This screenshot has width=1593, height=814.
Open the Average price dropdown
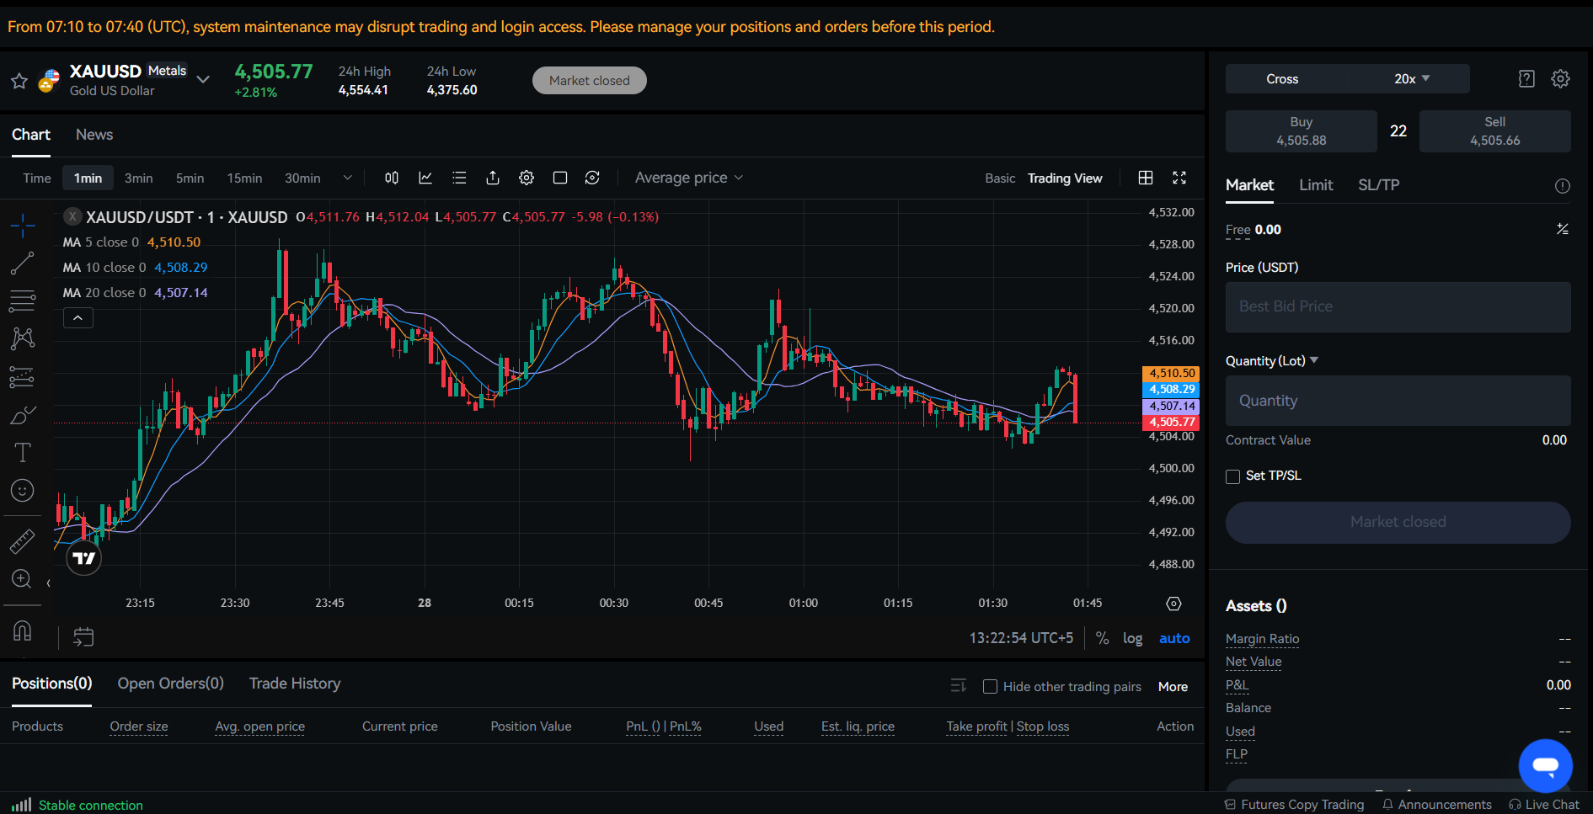[x=689, y=178]
